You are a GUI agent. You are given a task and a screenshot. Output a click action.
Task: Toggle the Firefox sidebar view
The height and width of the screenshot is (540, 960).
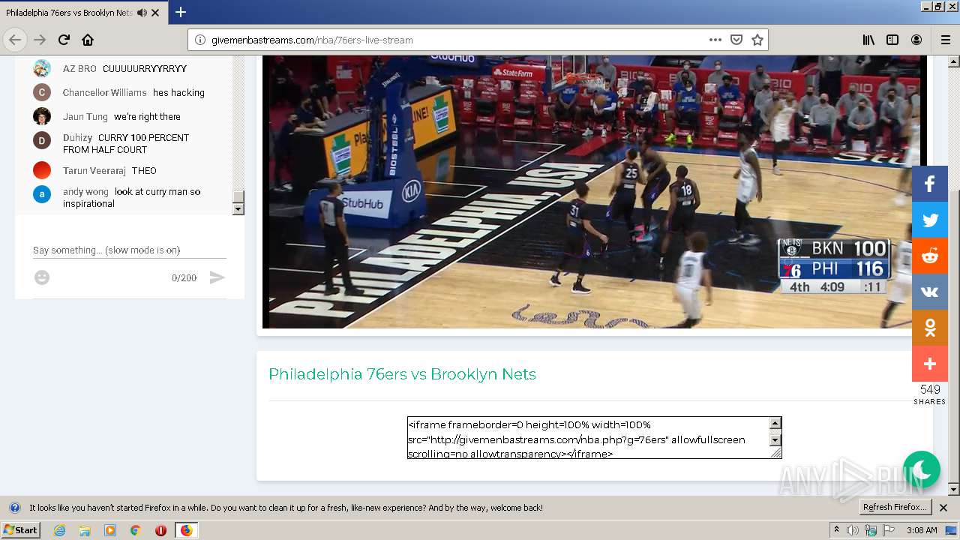point(892,40)
